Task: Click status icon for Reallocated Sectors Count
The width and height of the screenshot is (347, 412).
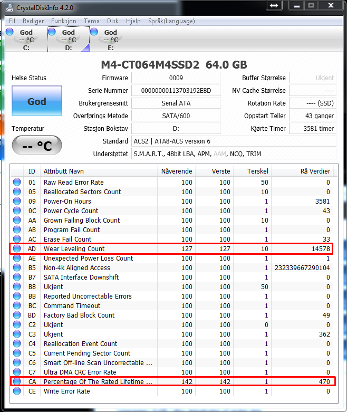Action: click(17, 191)
